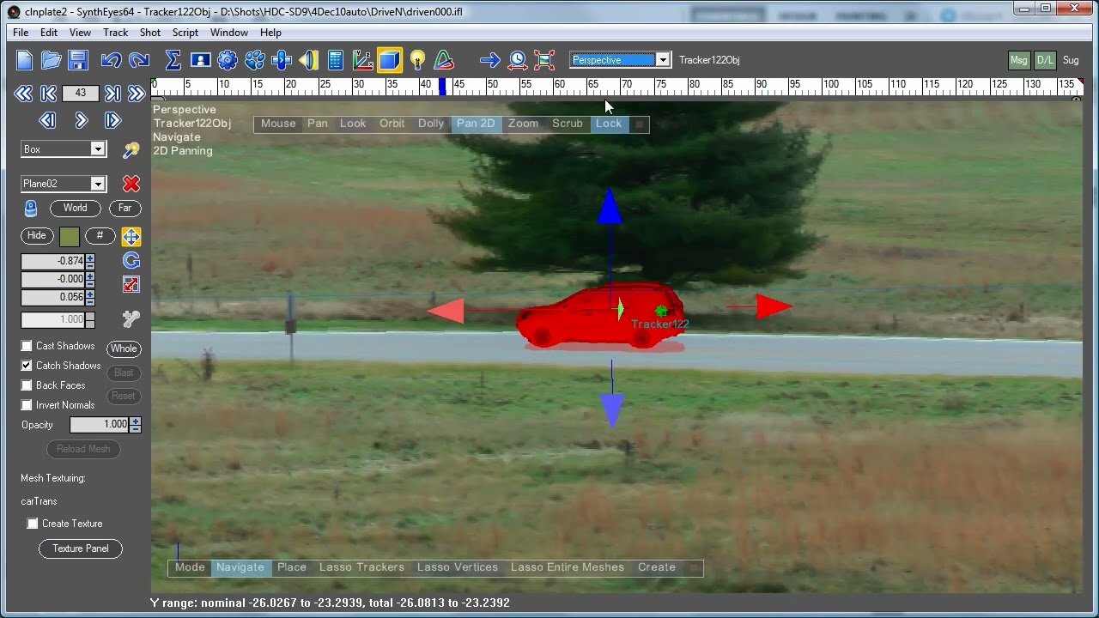The width and height of the screenshot is (1099, 618).
Task: Open the Window menu
Action: (229, 33)
